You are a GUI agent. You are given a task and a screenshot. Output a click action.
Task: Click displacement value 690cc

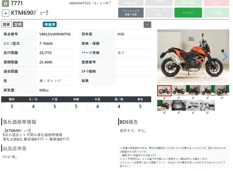44,90
